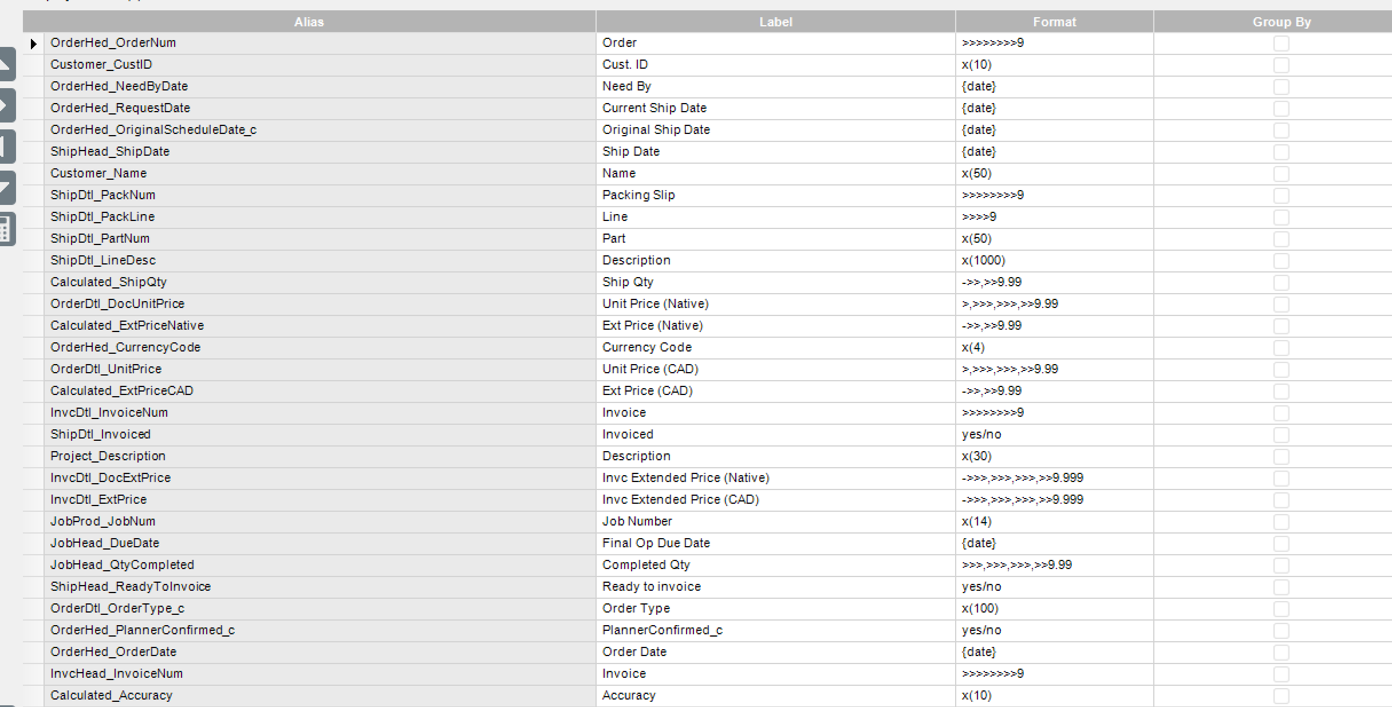Check Group By for Customer_CustID row
The width and height of the screenshot is (1392, 707).
click(x=1281, y=65)
